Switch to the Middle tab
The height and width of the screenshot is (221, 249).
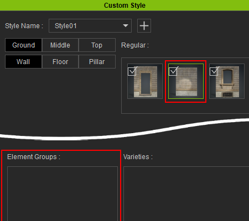[60, 45]
